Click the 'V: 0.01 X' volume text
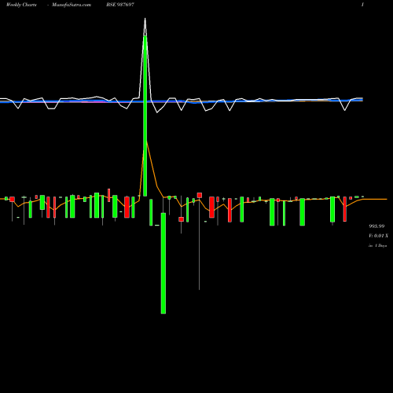The height and width of the screenshot is (393, 393). click(x=378, y=236)
